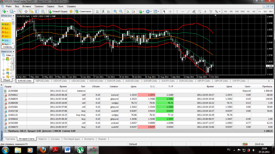This screenshot has width=275, height=154.
Task: Switch to M1 timeframe
Action: (x=225, y=11)
